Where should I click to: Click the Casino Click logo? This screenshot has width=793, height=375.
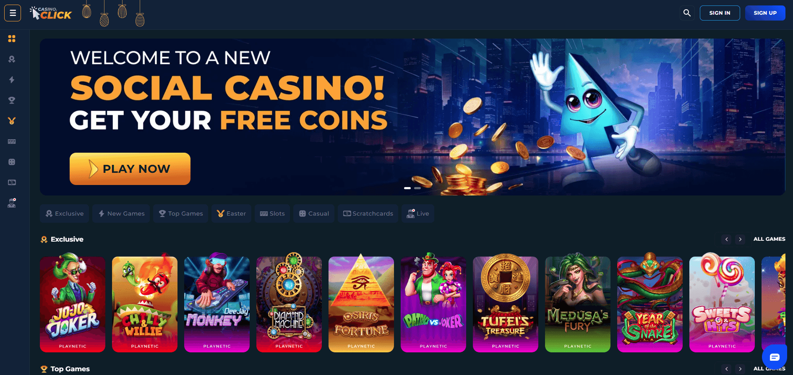pos(51,13)
